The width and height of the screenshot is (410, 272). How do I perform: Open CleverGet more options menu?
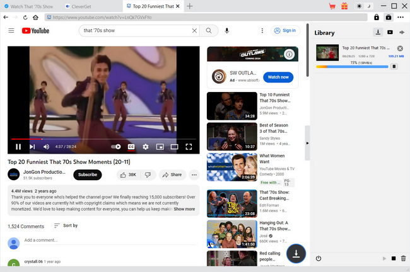[x=401, y=17]
